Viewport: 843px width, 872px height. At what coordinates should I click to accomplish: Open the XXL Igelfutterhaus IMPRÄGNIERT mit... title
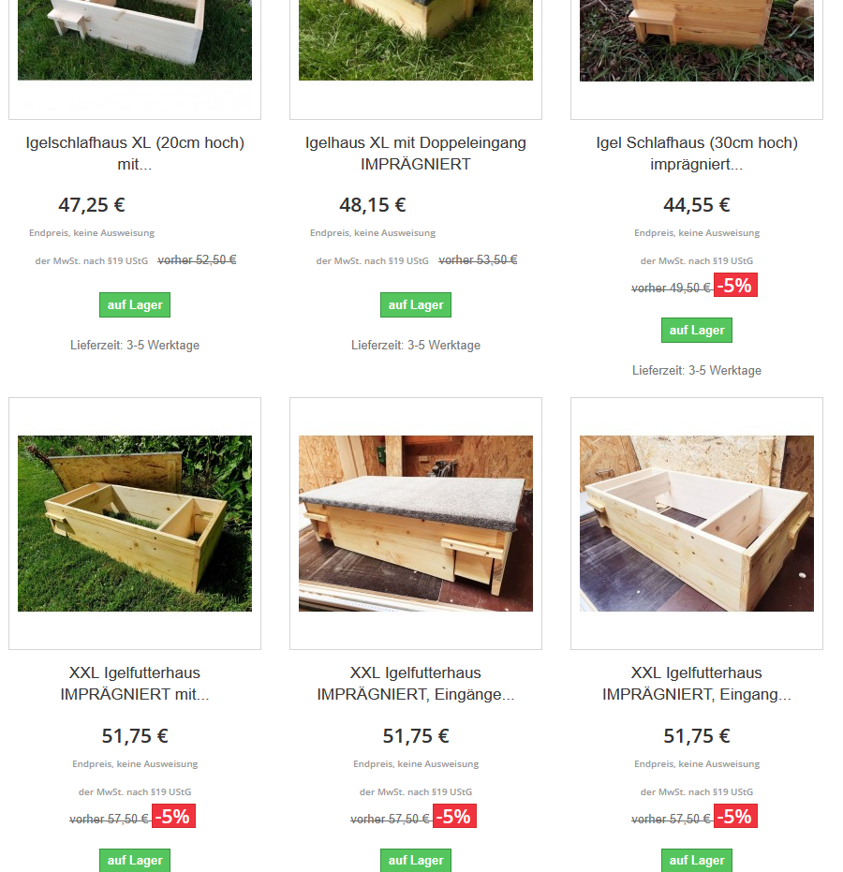tap(135, 684)
